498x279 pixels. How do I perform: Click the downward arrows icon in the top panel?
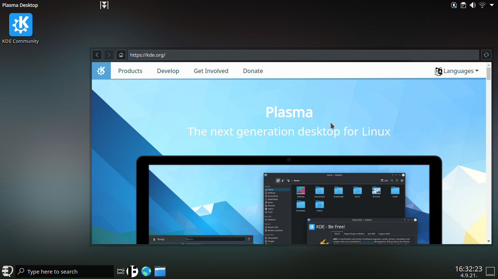(x=104, y=5)
